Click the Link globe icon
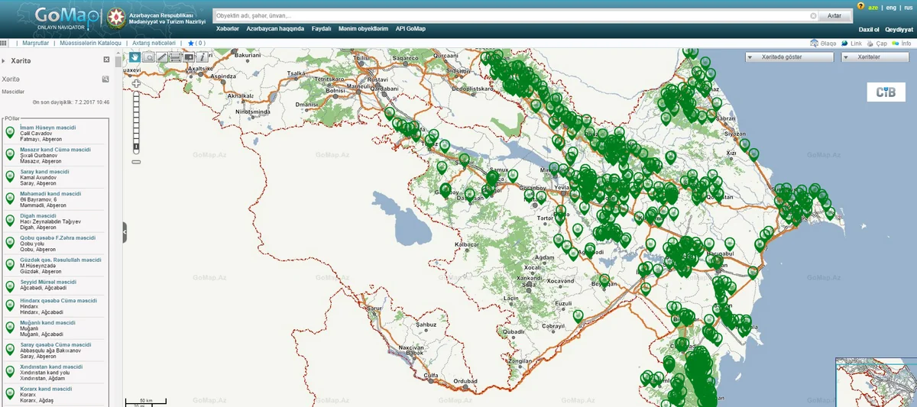 [844, 44]
